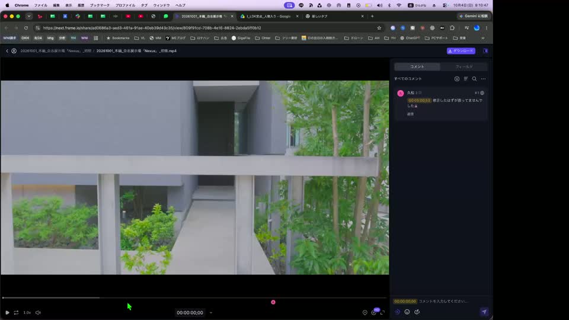Open the Apple menu

coord(7,5)
